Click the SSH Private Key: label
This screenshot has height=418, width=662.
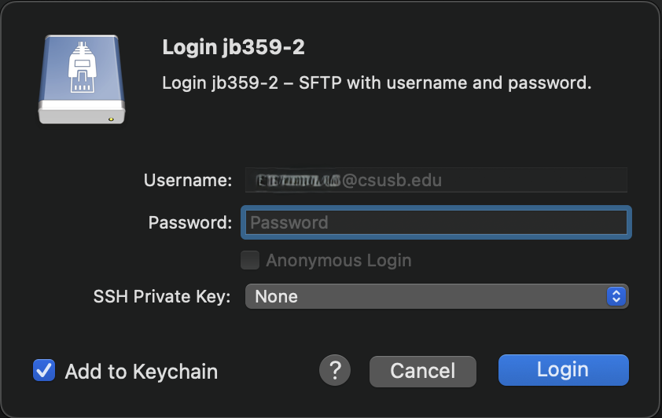point(162,296)
